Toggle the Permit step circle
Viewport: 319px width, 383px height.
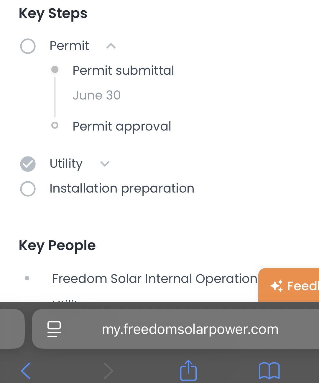click(28, 46)
